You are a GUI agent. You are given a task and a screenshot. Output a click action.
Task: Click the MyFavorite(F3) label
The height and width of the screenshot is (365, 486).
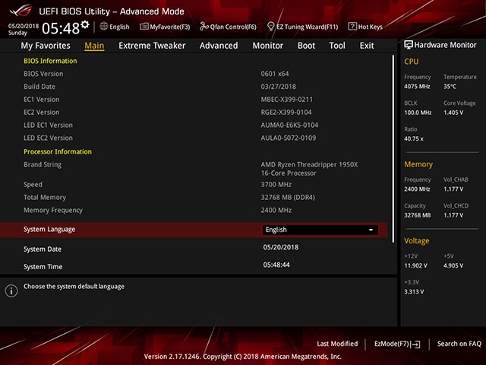(170, 27)
